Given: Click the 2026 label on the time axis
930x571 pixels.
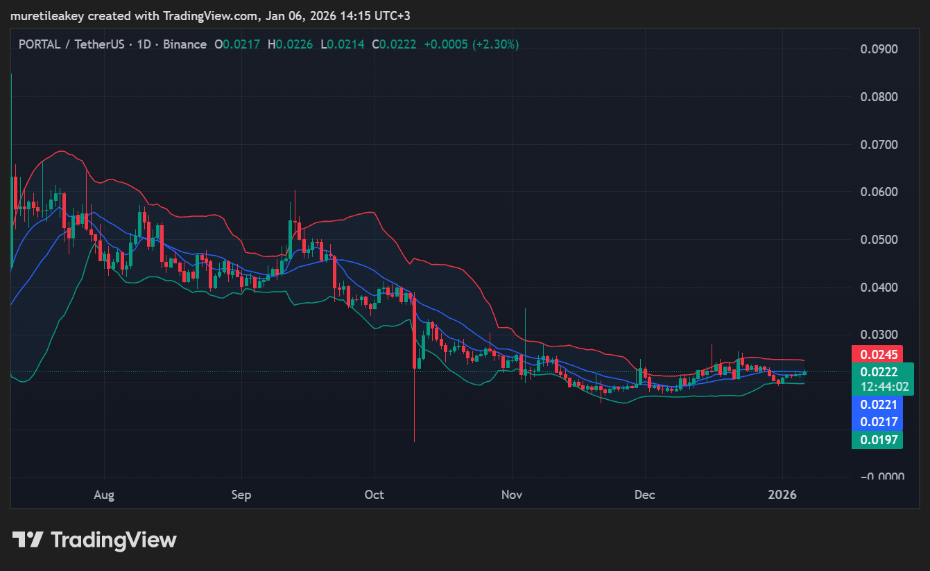Looking at the screenshot, I should [x=782, y=495].
